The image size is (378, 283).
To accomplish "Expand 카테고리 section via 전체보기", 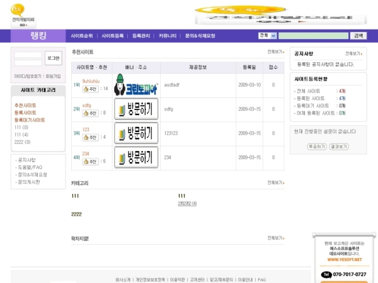I will pyautogui.click(x=275, y=183).
